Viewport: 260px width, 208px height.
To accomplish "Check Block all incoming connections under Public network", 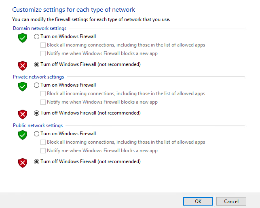I will coord(43,142).
